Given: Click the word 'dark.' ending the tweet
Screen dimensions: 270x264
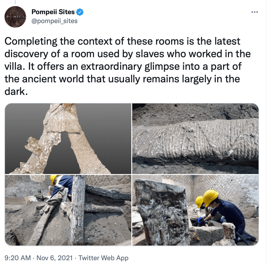Looking at the screenshot, I should coord(16,92).
